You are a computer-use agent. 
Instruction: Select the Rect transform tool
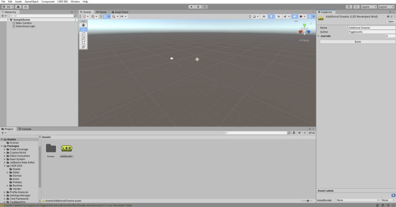point(83,42)
